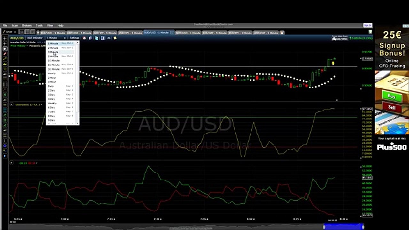Choose 3 Minute from timeframe list
This screenshot has width=409, height=230.
pyautogui.click(x=61, y=52)
